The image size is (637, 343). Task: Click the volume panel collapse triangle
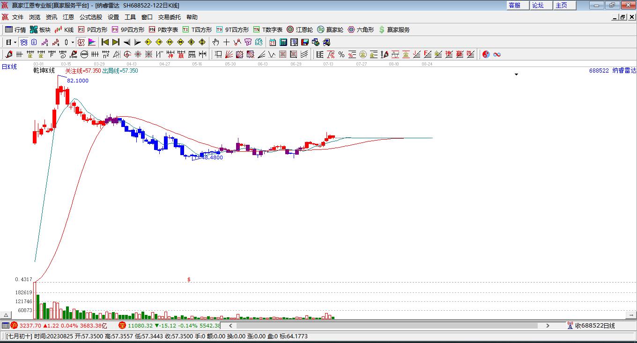pos(7,315)
